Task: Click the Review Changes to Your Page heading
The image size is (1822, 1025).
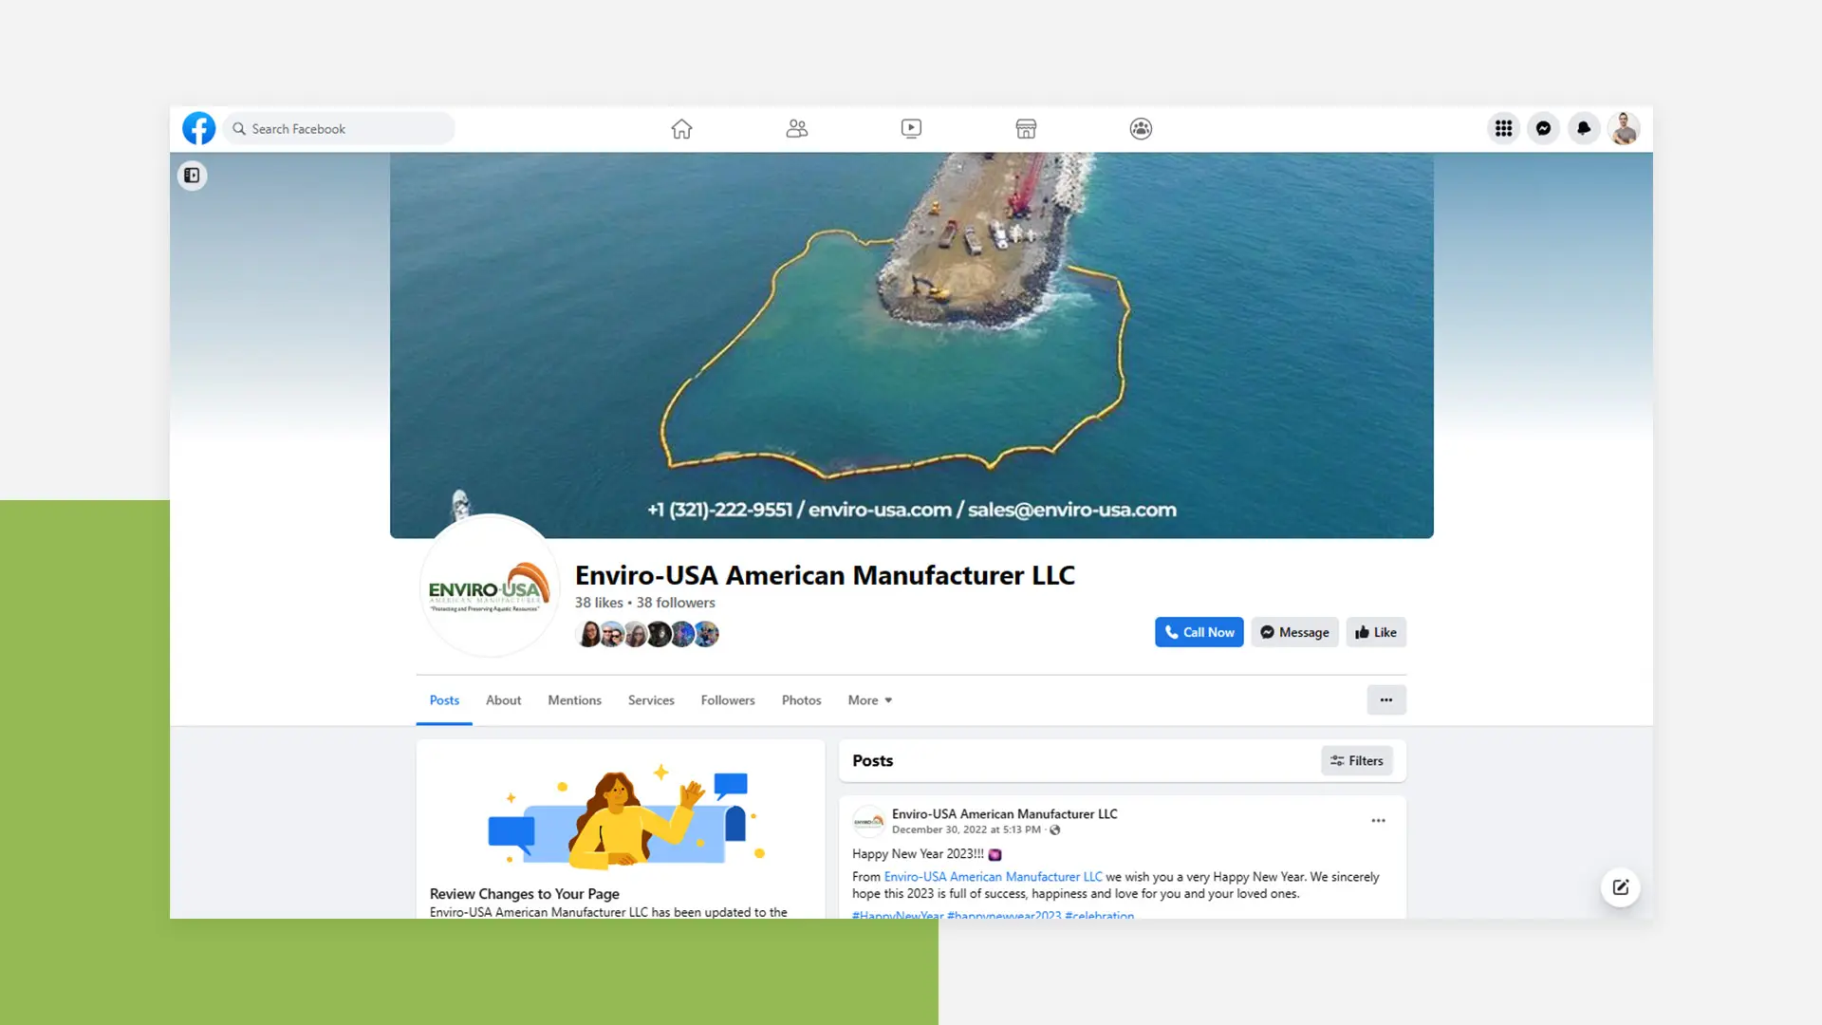Action: (x=524, y=894)
